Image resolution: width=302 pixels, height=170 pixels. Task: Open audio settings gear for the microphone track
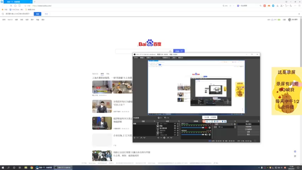[x=210, y=128]
